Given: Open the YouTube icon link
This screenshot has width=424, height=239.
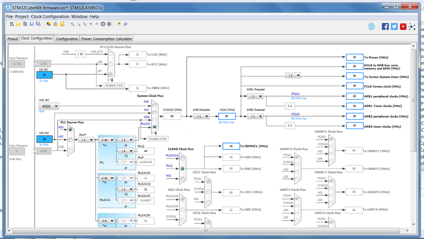Looking at the screenshot, I should (403, 26).
